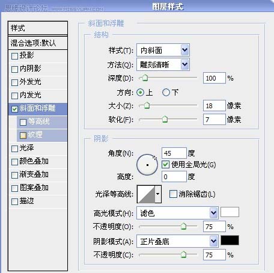The image size is (274, 273).
Task: Expand the gloss contour picker arrow
Action: 158,194
